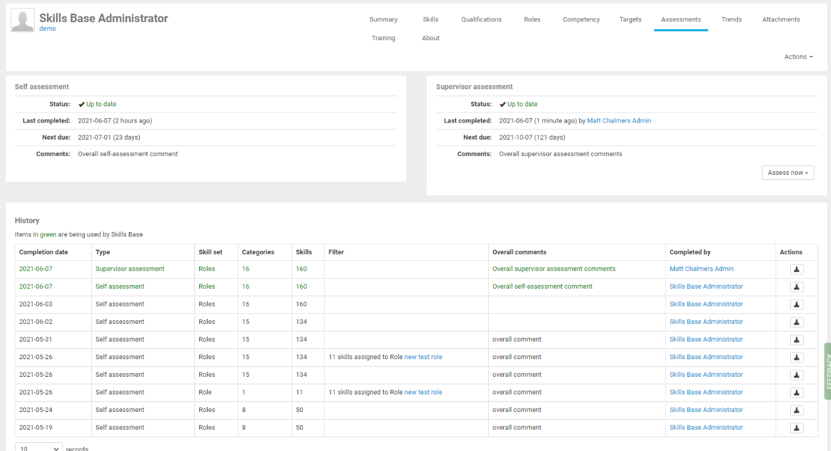The height and width of the screenshot is (451, 831).
Task: Download the 2021-05-19 self assessment
Action: [x=796, y=428]
